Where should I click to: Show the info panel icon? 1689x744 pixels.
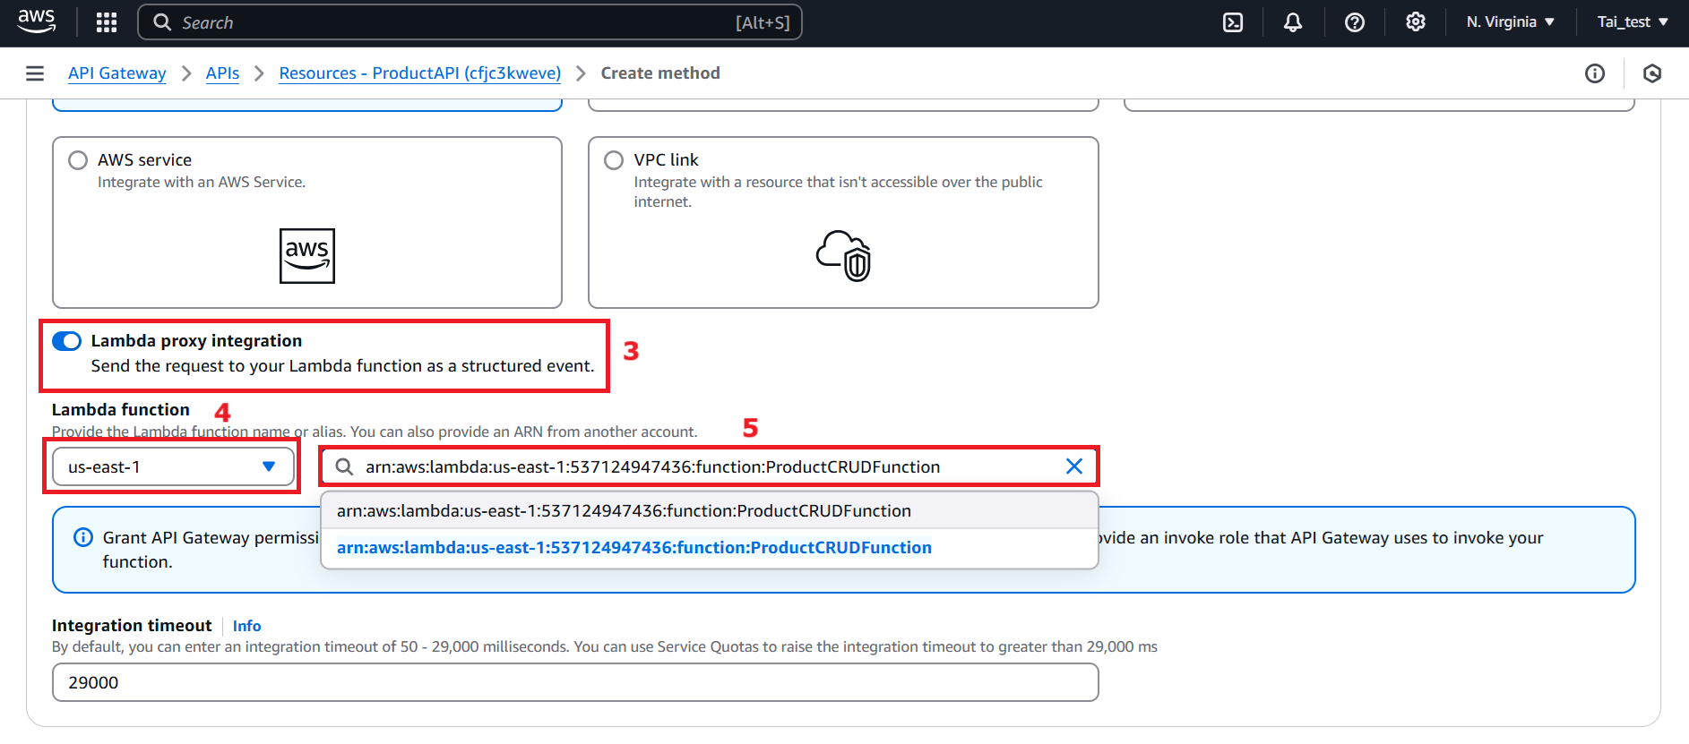(1595, 73)
